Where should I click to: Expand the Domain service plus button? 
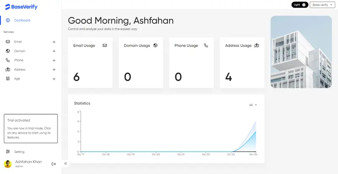coord(54,51)
